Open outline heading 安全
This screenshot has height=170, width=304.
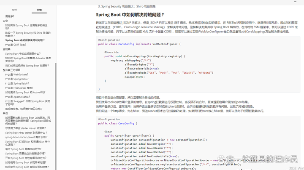[5, 21]
